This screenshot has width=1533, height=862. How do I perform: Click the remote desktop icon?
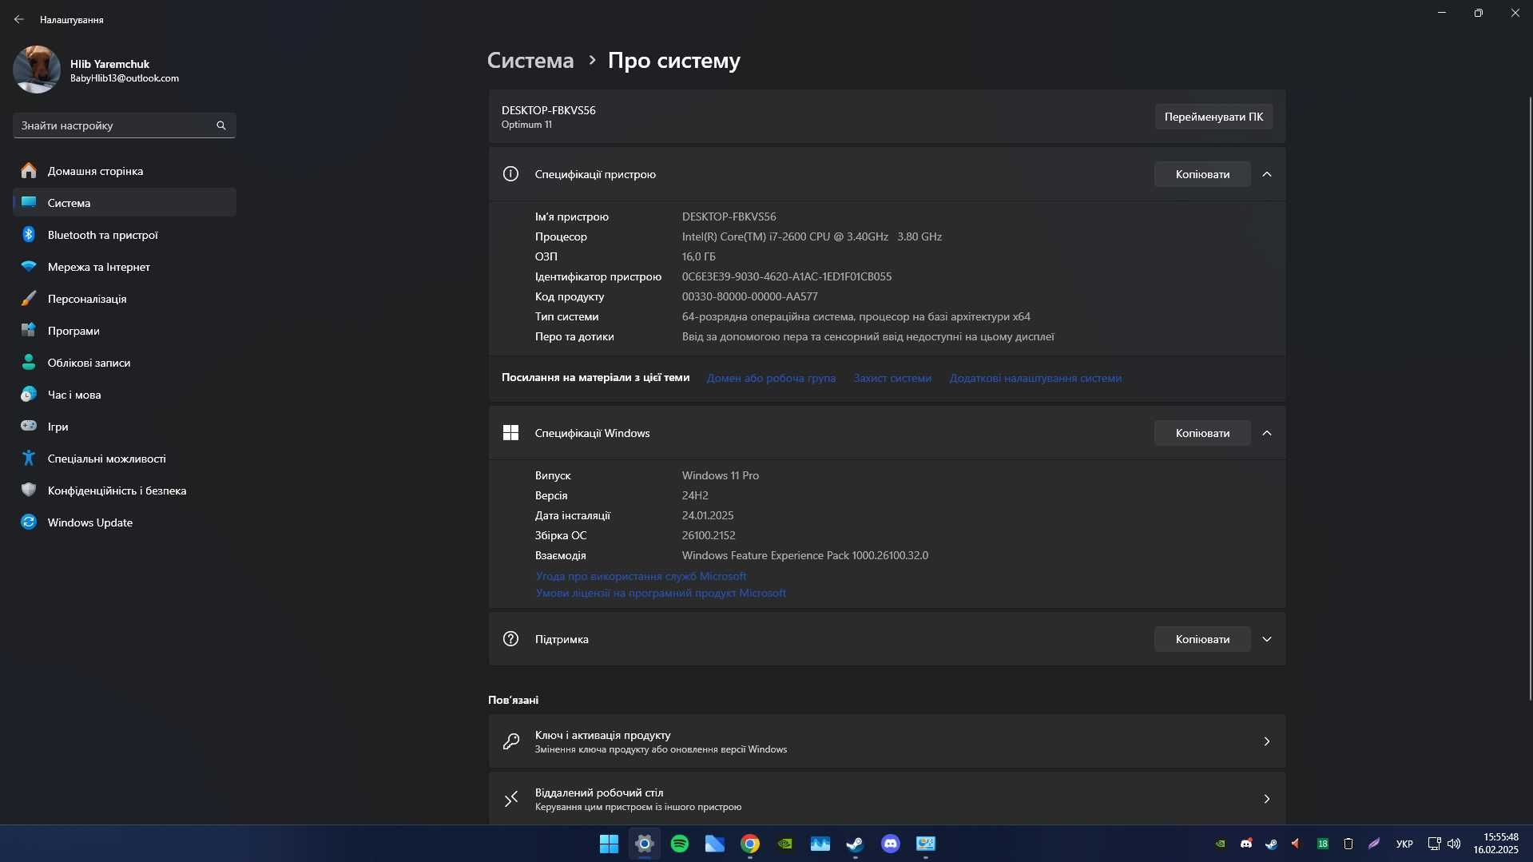[x=510, y=799]
